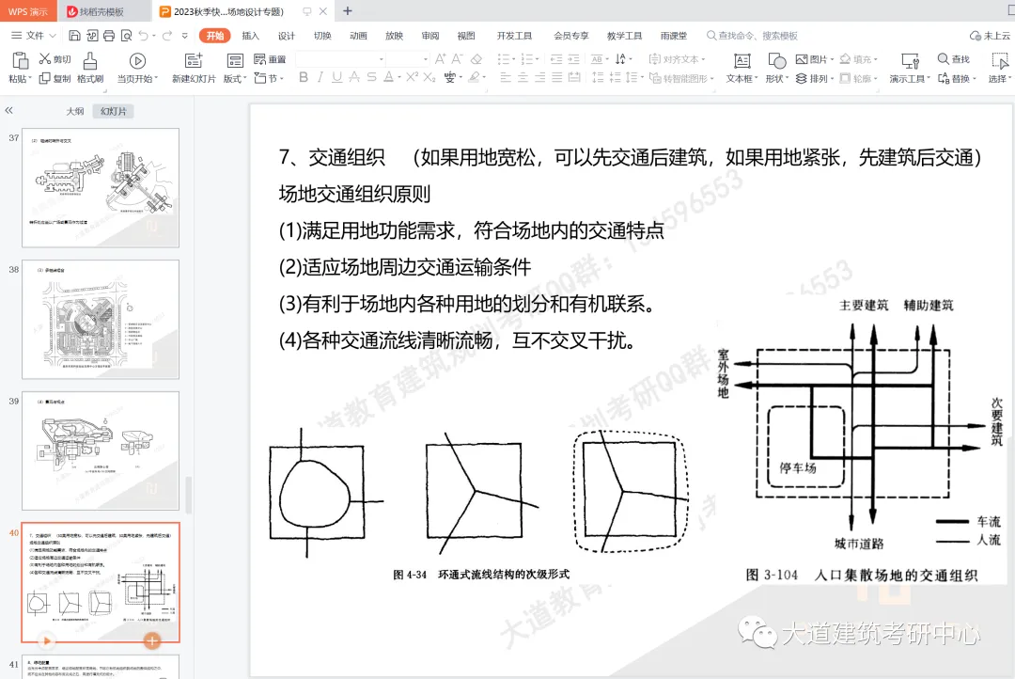Image resolution: width=1015 pixels, height=679 pixels.
Task: Select slide 38 thumbnail
Action: pyautogui.click(x=101, y=320)
